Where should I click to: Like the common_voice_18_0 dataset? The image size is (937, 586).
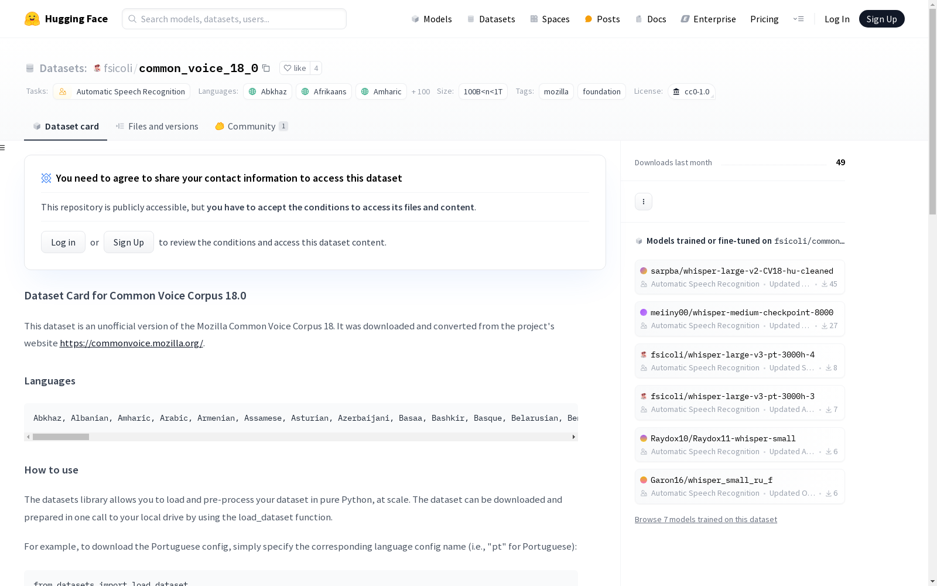pyautogui.click(x=295, y=68)
